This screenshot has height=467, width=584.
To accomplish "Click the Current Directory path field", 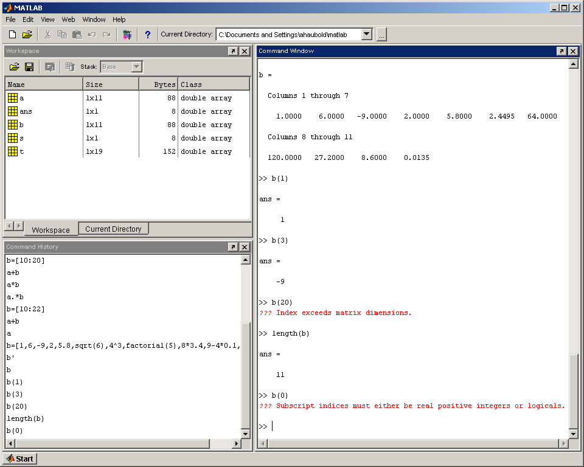I will [x=289, y=35].
